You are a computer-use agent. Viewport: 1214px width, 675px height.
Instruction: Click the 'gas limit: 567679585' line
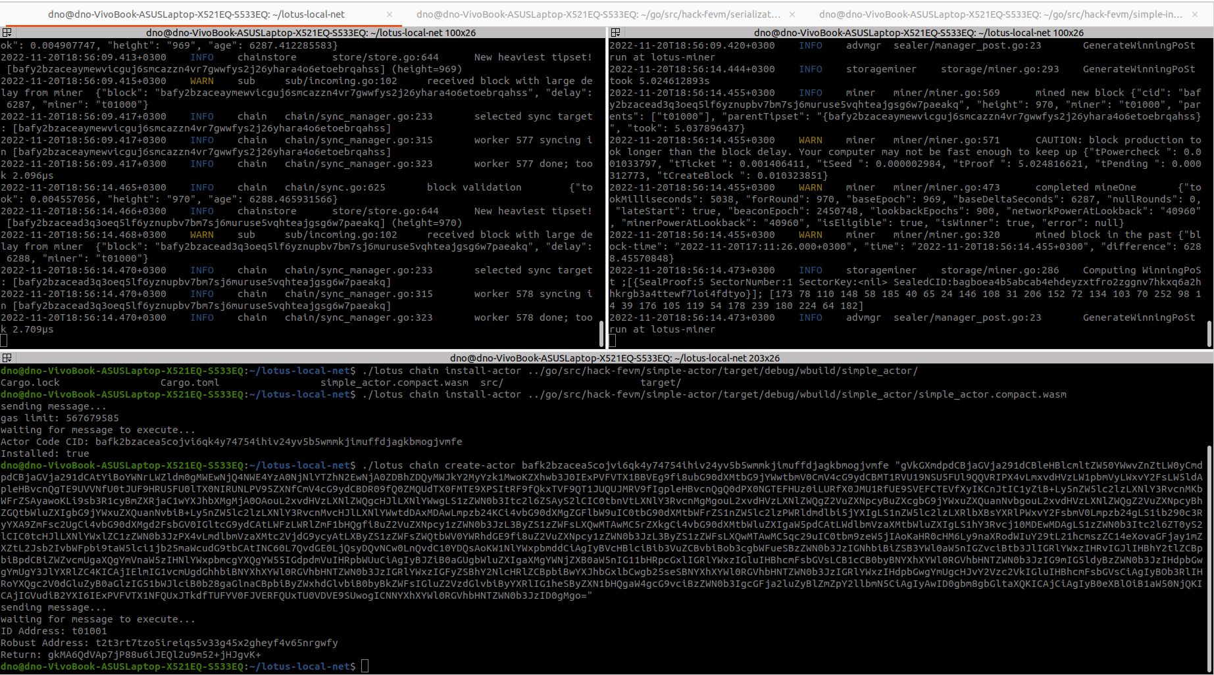(60, 418)
